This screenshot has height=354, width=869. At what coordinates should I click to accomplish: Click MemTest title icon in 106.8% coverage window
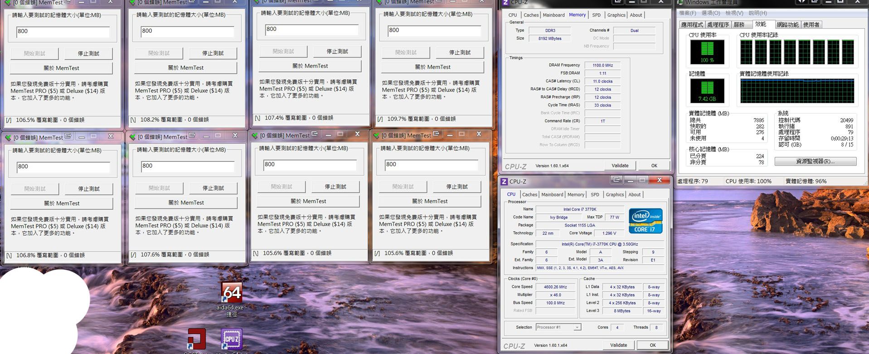tap(8, 137)
